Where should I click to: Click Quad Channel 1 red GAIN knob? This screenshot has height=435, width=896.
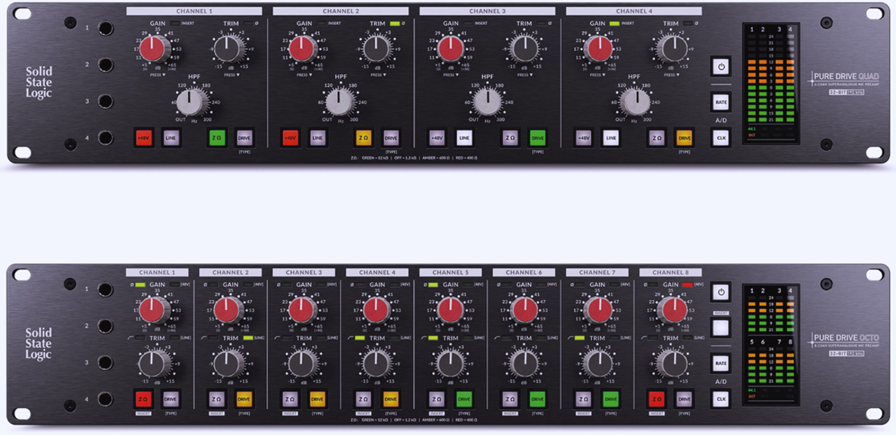153,50
